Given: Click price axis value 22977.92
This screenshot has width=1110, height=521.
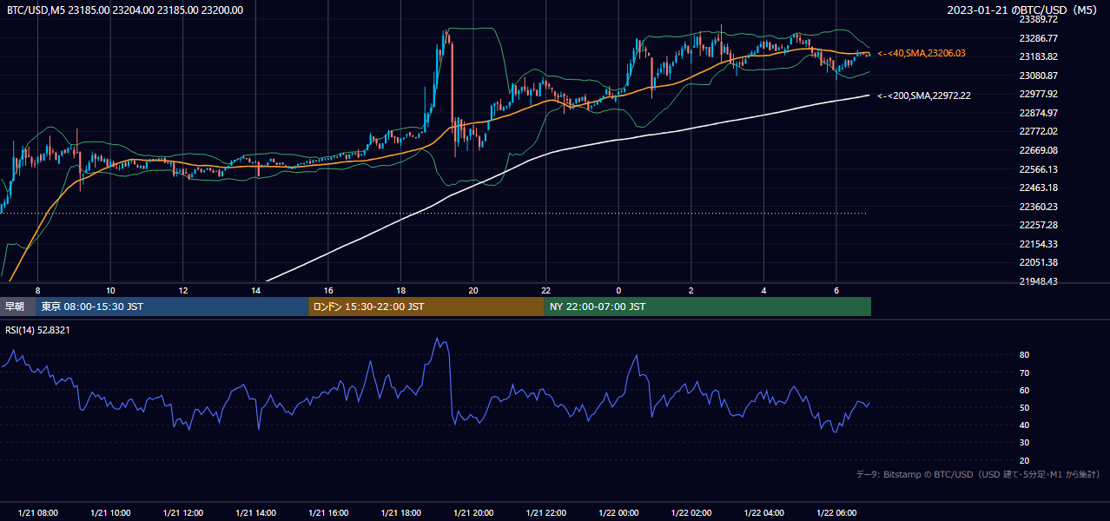Looking at the screenshot, I should tap(1038, 94).
